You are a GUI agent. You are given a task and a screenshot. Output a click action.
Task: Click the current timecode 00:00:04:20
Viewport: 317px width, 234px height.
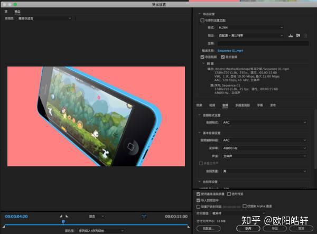tap(16, 217)
